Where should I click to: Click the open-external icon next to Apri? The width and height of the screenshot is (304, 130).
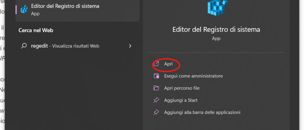157,64
